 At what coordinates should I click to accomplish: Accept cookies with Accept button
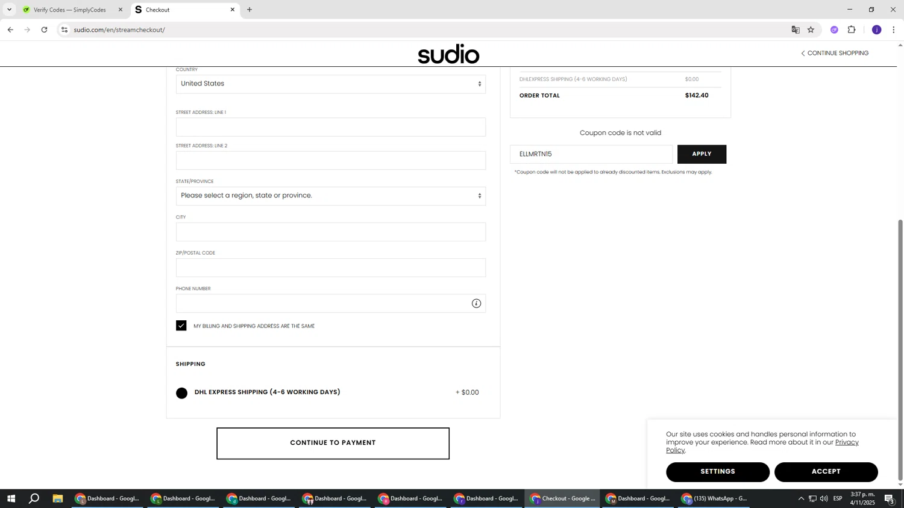point(826,472)
